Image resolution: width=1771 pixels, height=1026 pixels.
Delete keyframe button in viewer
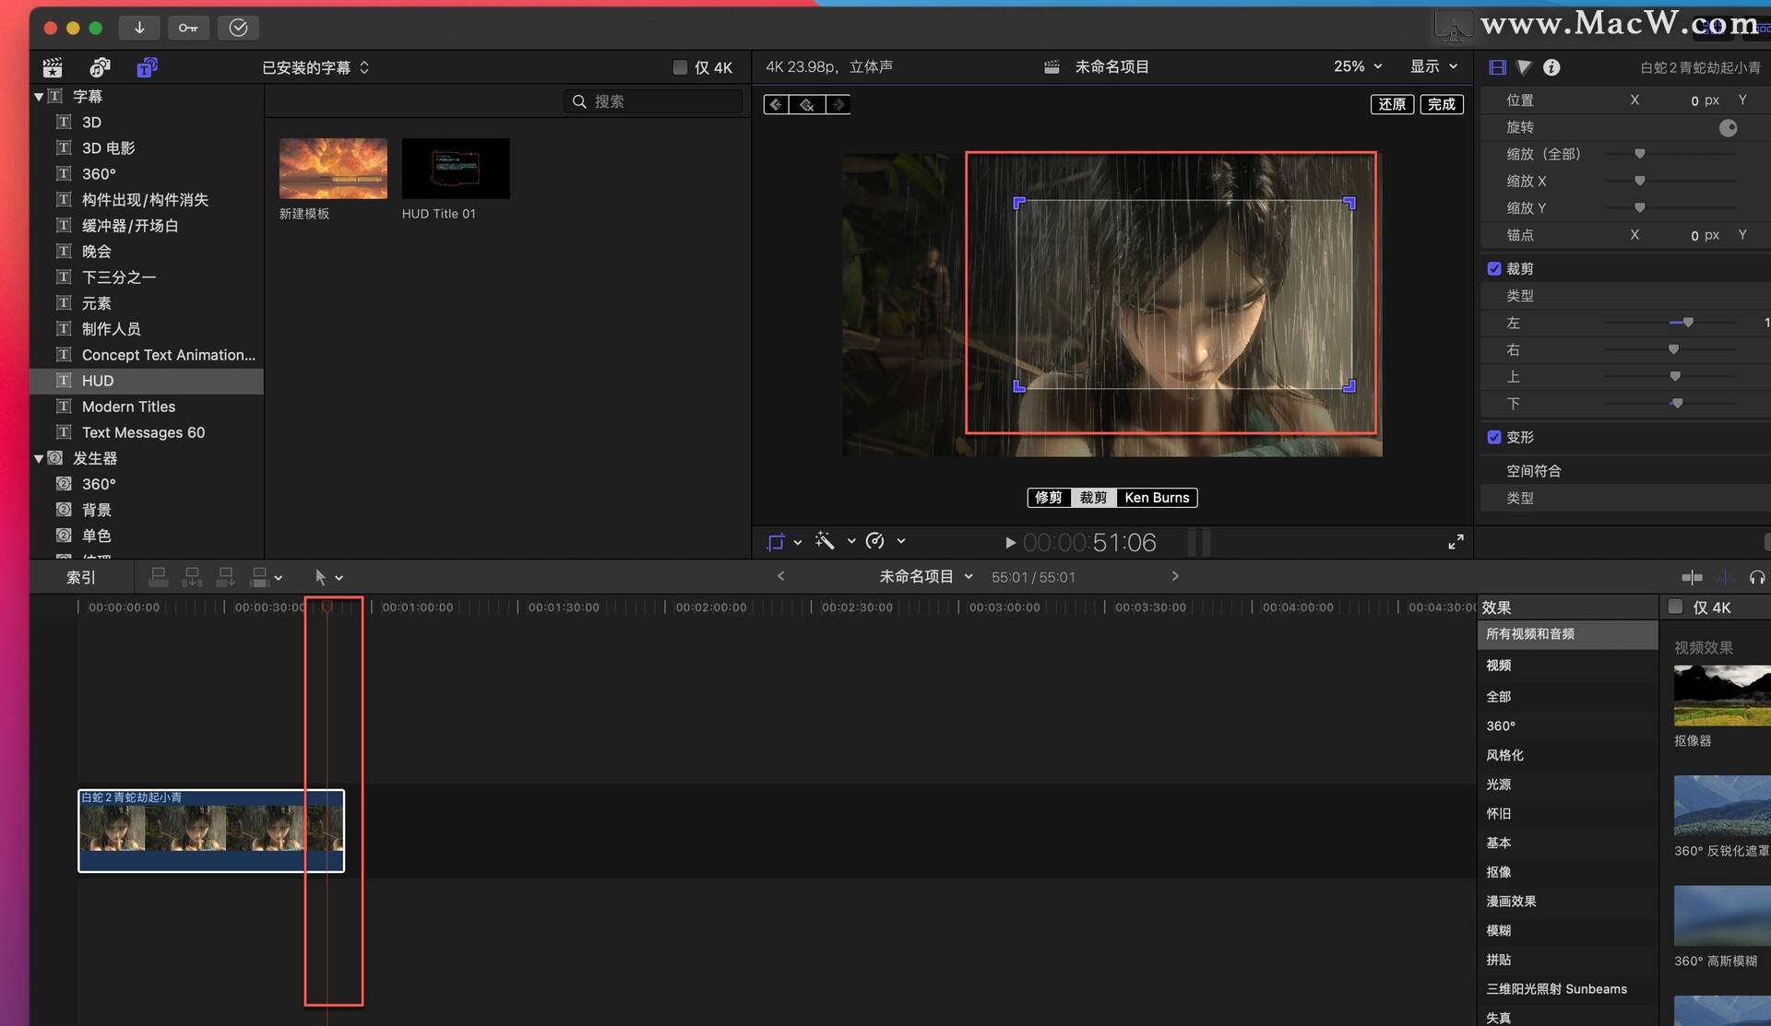(807, 104)
